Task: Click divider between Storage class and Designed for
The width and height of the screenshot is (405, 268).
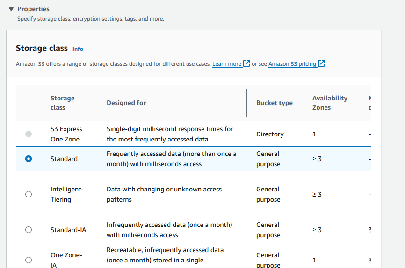Action: [x=97, y=103]
